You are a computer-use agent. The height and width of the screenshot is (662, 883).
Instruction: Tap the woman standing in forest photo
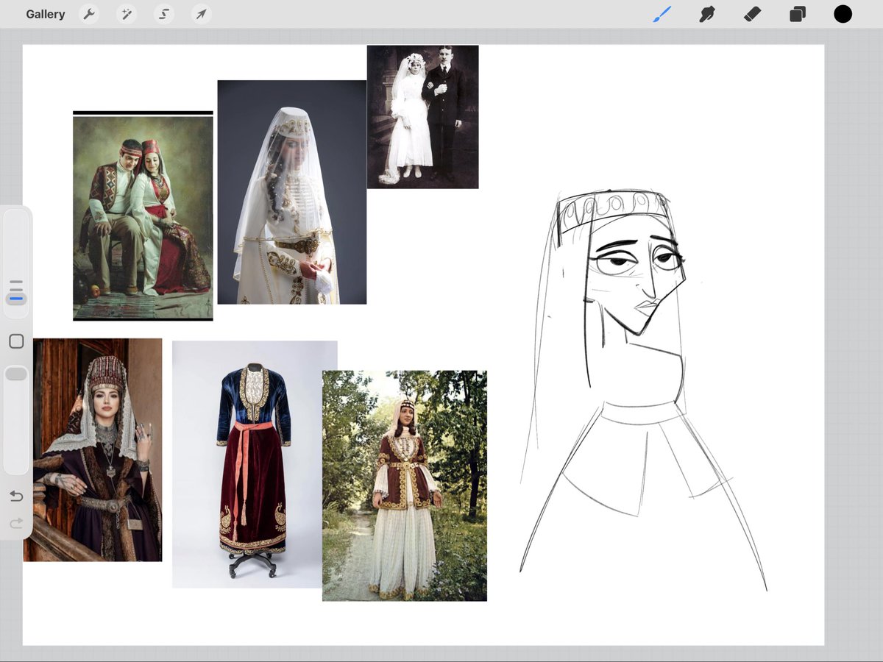[x=405, y=485]
